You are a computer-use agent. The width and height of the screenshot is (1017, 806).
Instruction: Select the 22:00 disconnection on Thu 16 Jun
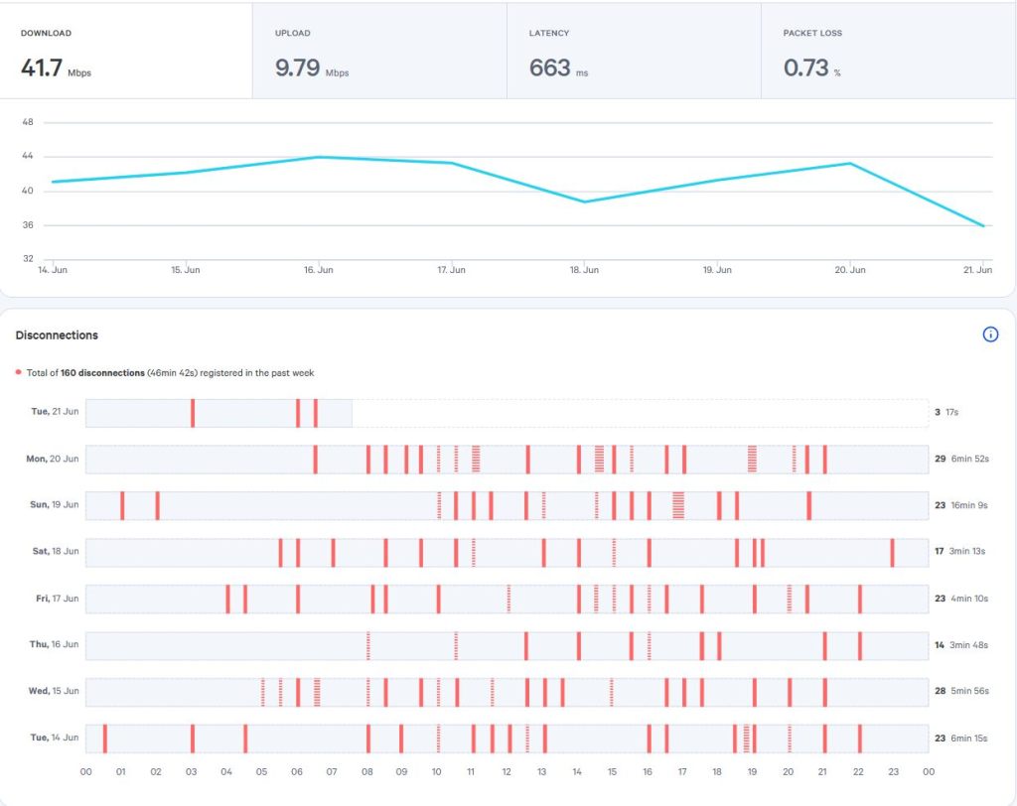pos(859,645)
